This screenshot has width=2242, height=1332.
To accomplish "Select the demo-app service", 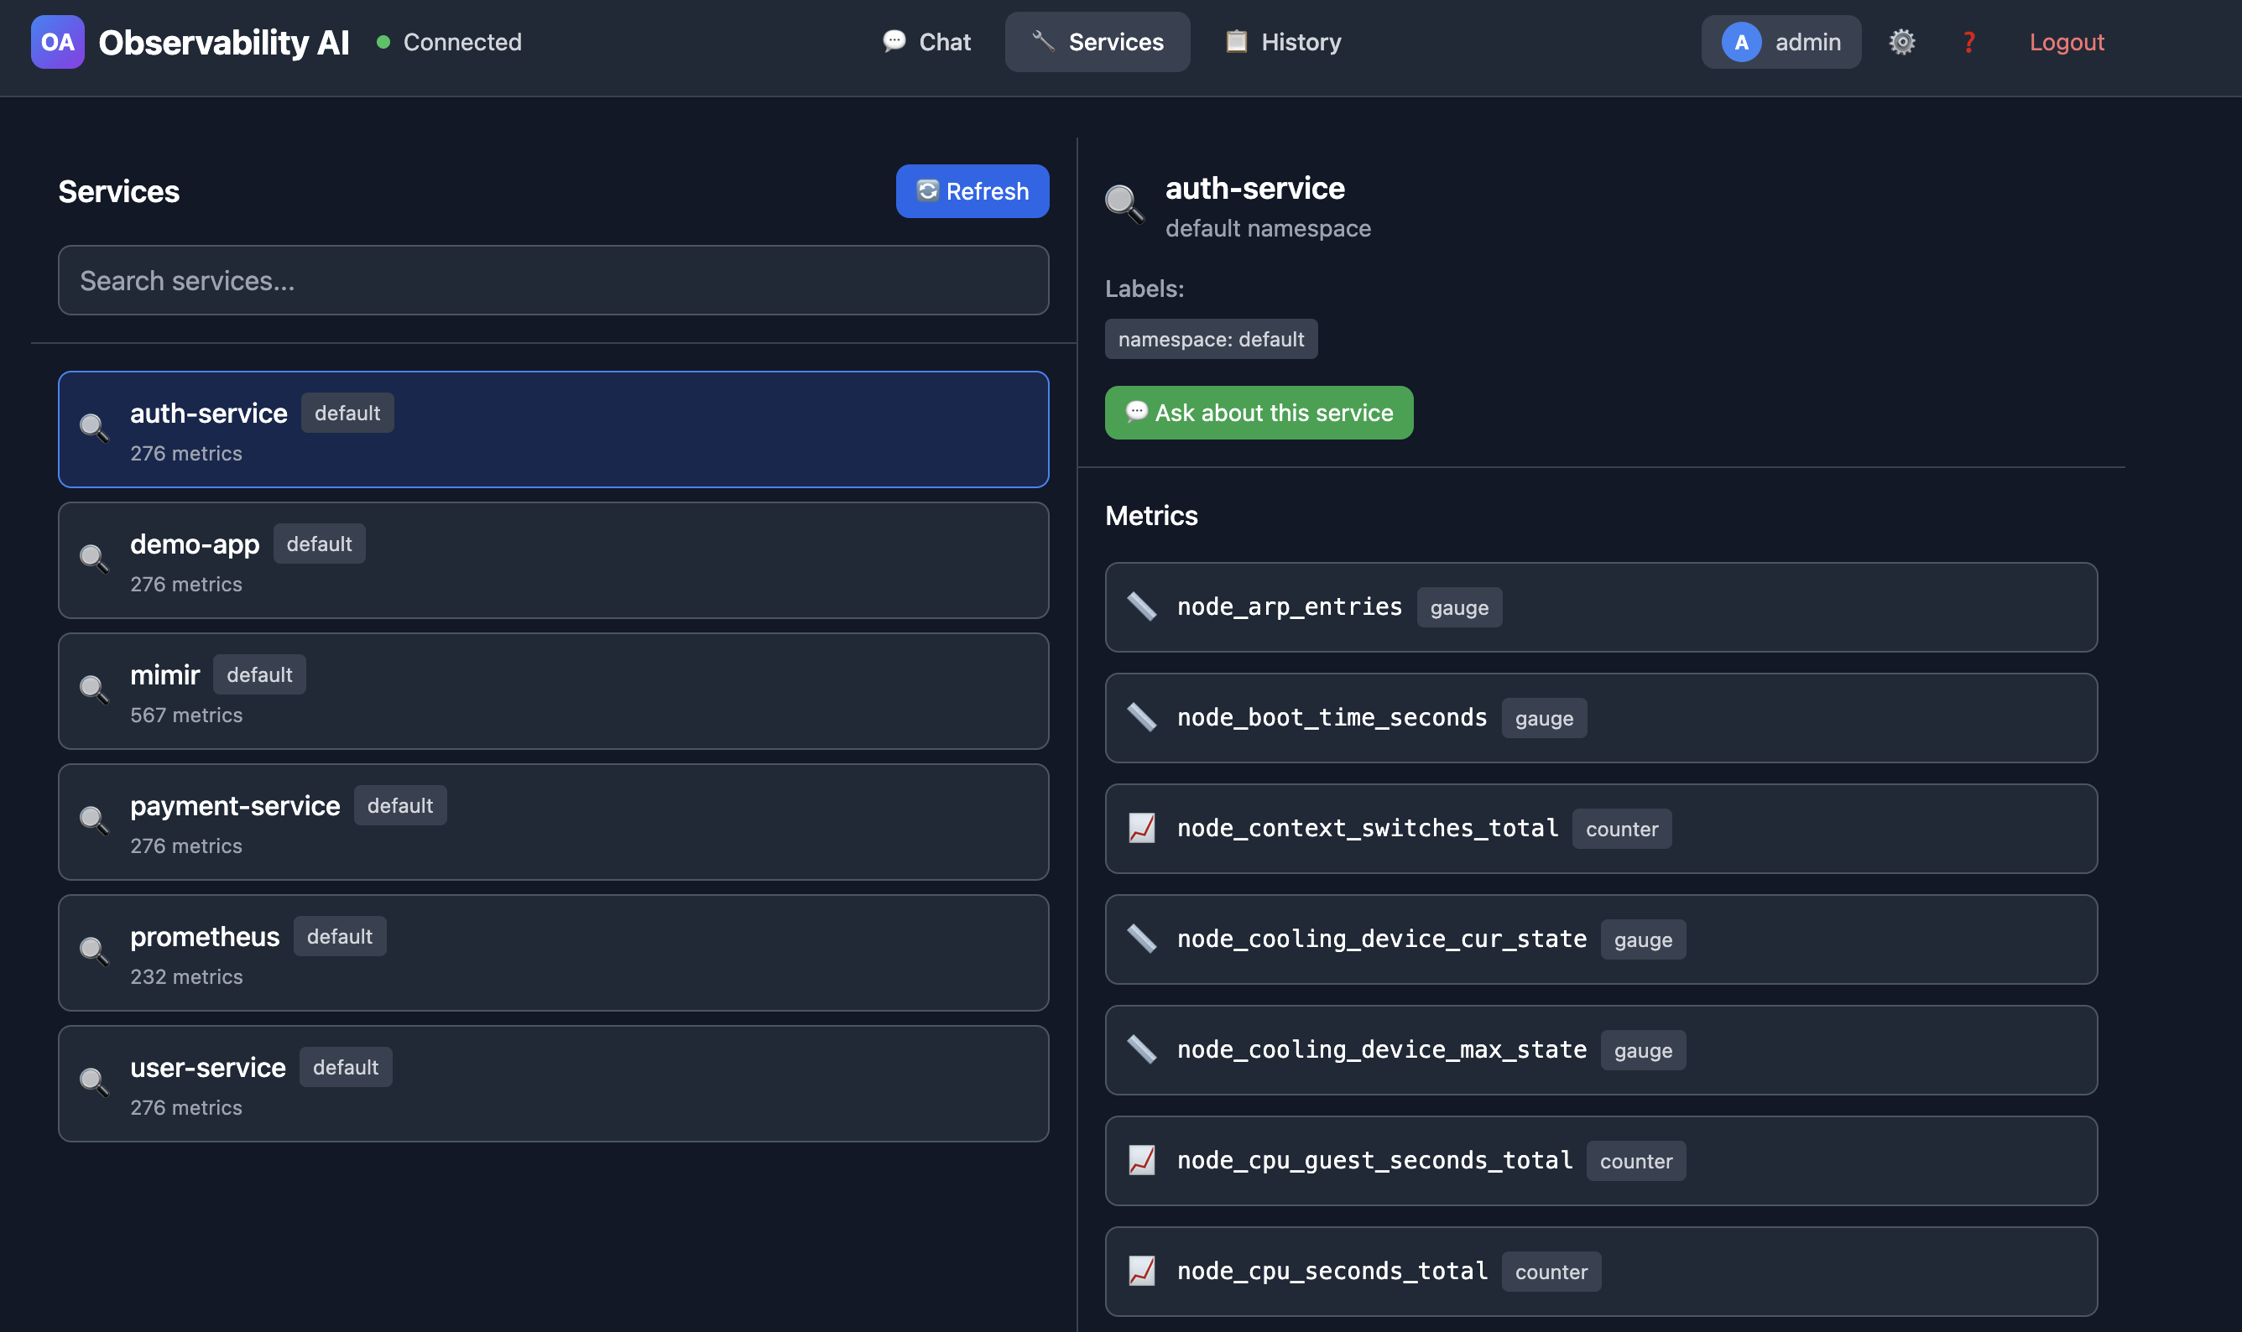I will tap(553, 561).
